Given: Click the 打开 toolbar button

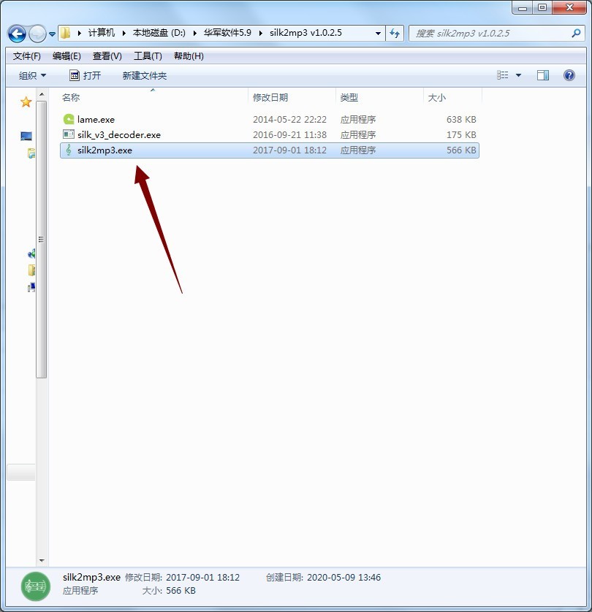Looking at the screenshot, I should (85, 75).
